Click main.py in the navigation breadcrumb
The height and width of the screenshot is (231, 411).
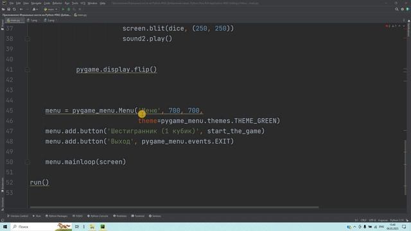click(x=80, y=15)
